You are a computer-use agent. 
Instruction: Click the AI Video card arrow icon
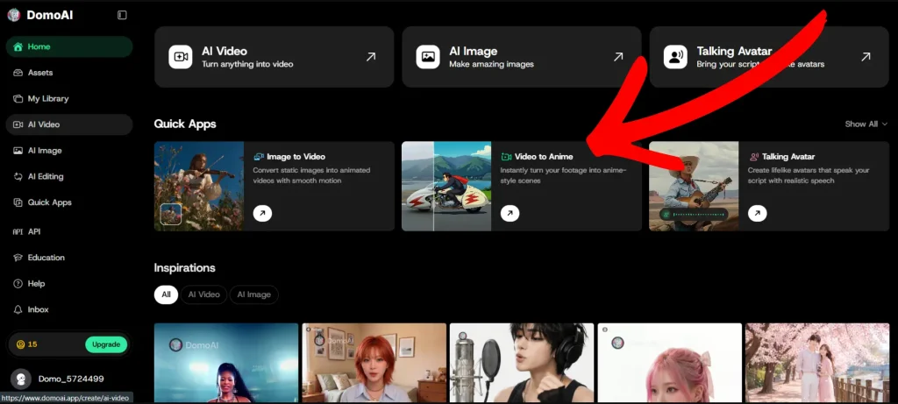pyautogui.click(x=371, y=57)
